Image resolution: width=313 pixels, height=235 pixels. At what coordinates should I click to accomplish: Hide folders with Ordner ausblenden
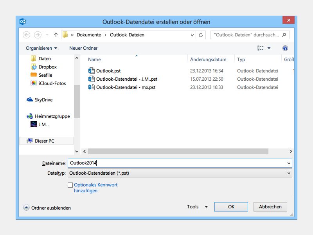pos(47,208)
